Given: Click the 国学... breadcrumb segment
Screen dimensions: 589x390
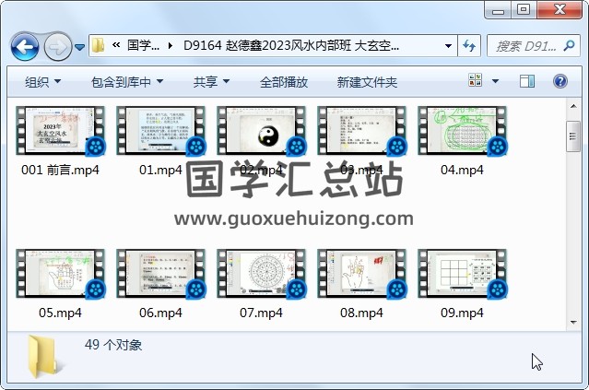Looking at the screenshot, I should point(143,45).
